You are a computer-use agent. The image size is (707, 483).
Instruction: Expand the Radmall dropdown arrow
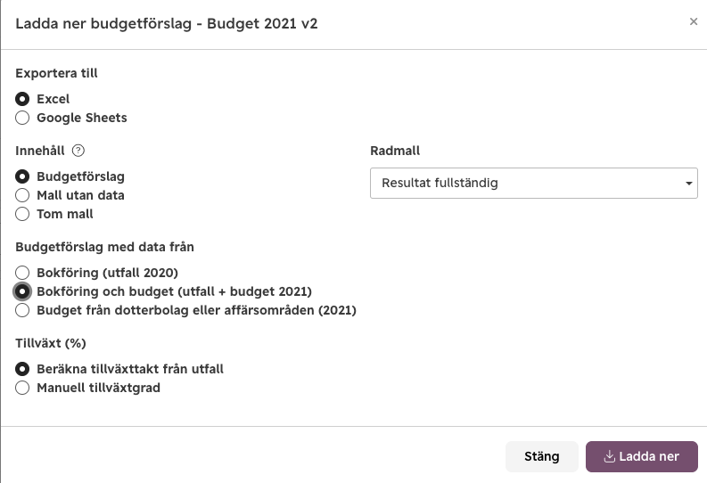[688, 184]
